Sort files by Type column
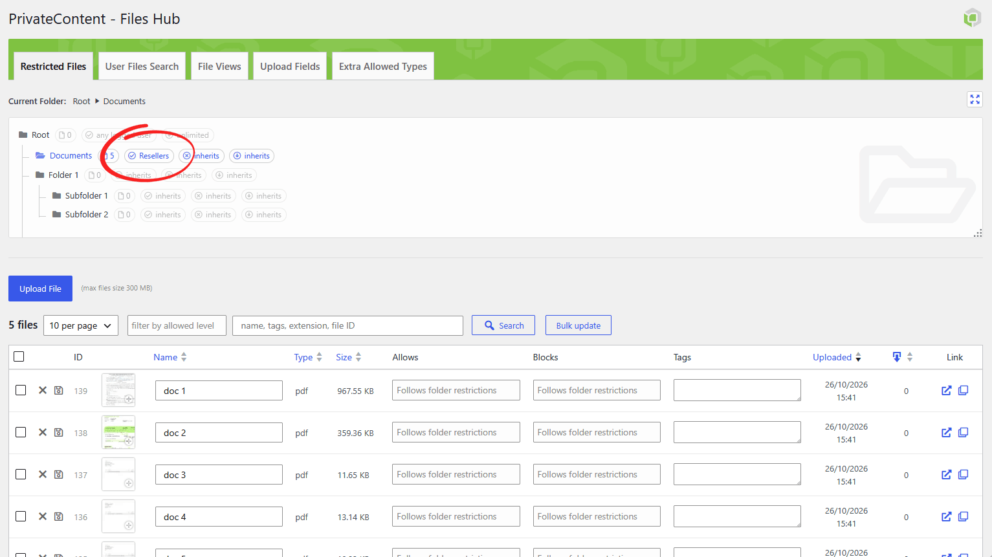 [308, 357]
